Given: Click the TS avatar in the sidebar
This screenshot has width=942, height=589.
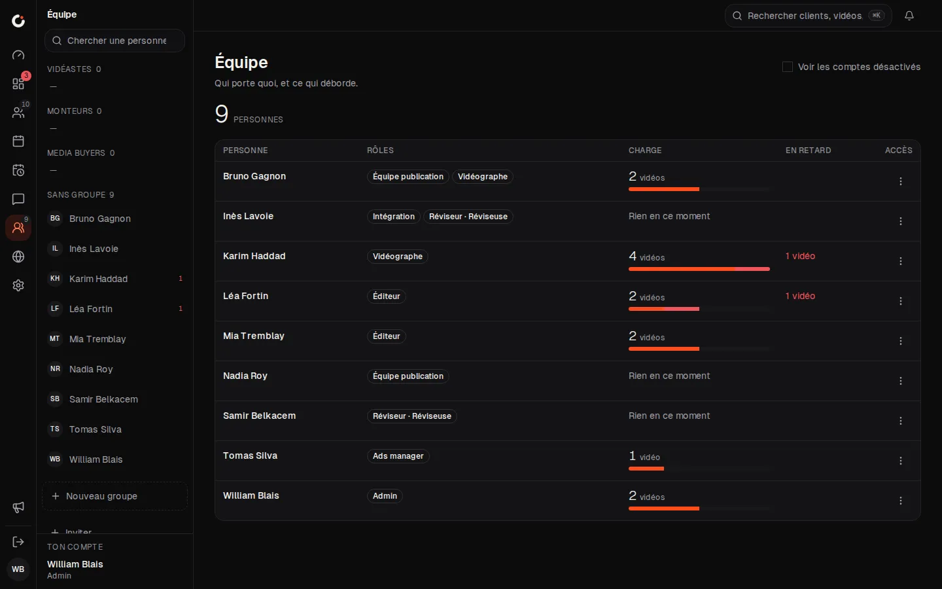Looking at the screenshot, I should (55, 429).
